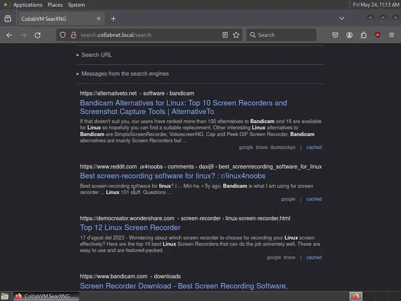
Task: Click the Firefox icon in workspace switcher
Action: point(356,296)
